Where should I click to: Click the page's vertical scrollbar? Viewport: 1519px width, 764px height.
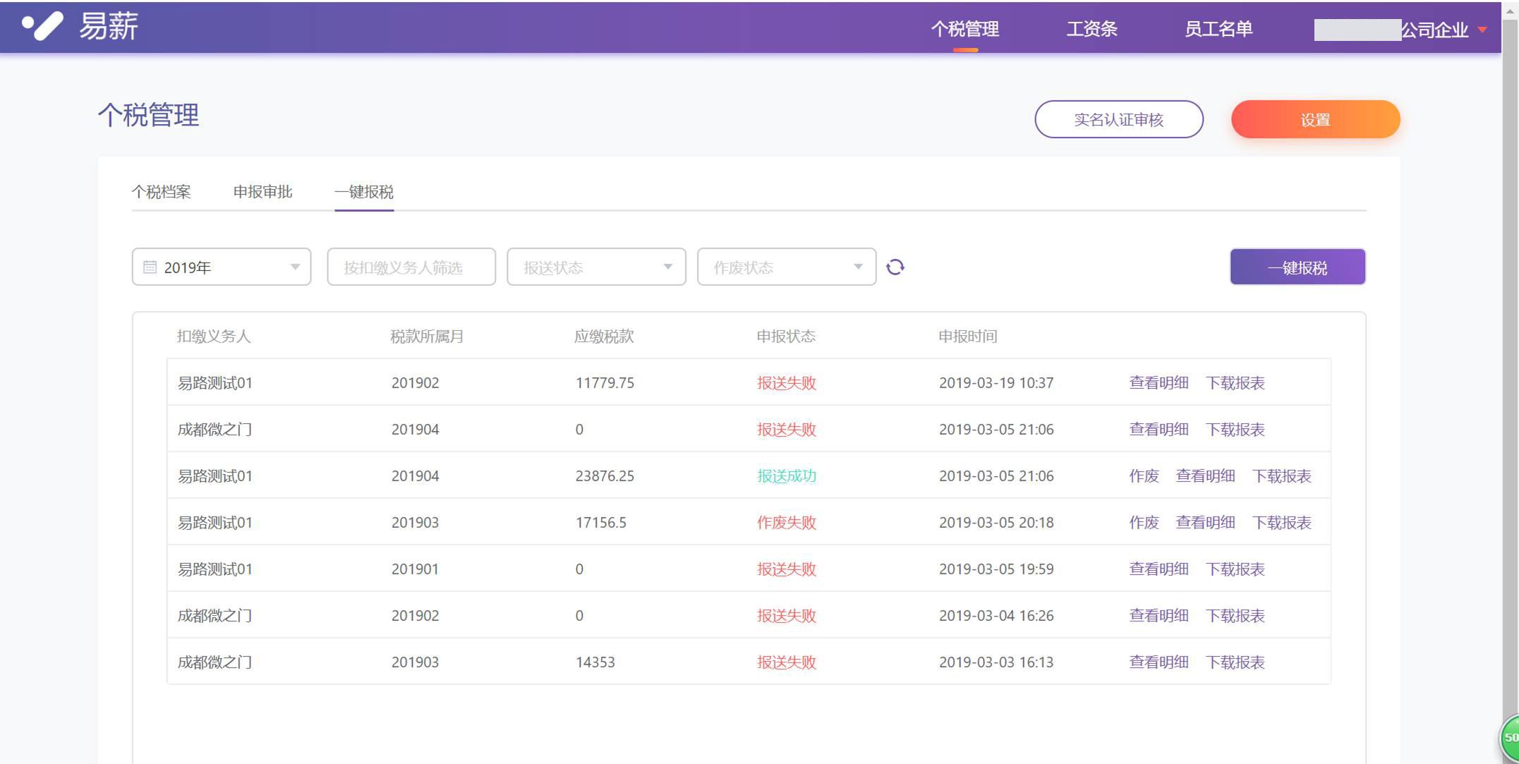(x=1510, y=353)
